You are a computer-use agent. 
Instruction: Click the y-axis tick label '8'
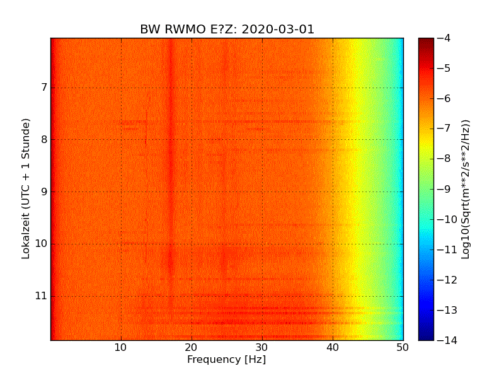44,139
